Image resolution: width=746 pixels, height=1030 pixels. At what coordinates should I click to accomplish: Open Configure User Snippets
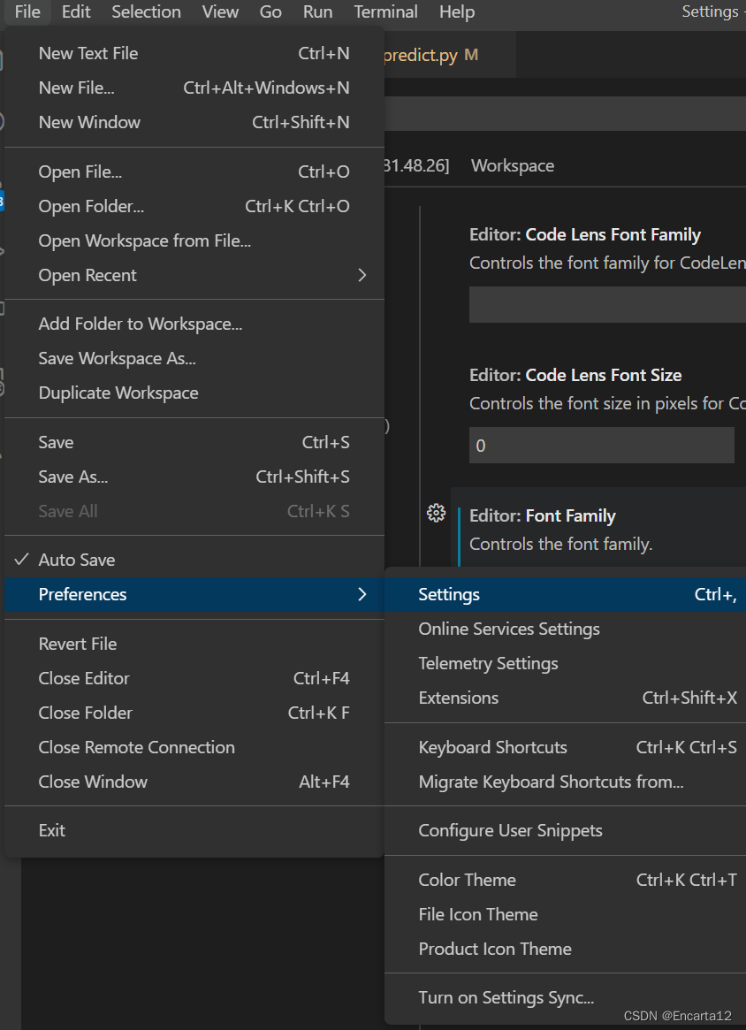tap(510, 830)
